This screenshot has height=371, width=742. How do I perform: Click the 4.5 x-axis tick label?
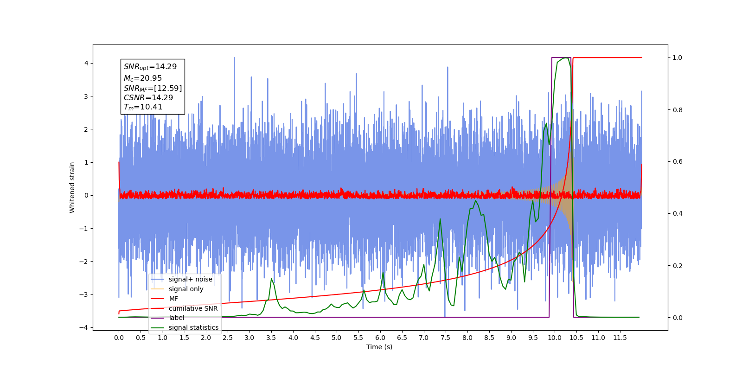pos(315,338)
